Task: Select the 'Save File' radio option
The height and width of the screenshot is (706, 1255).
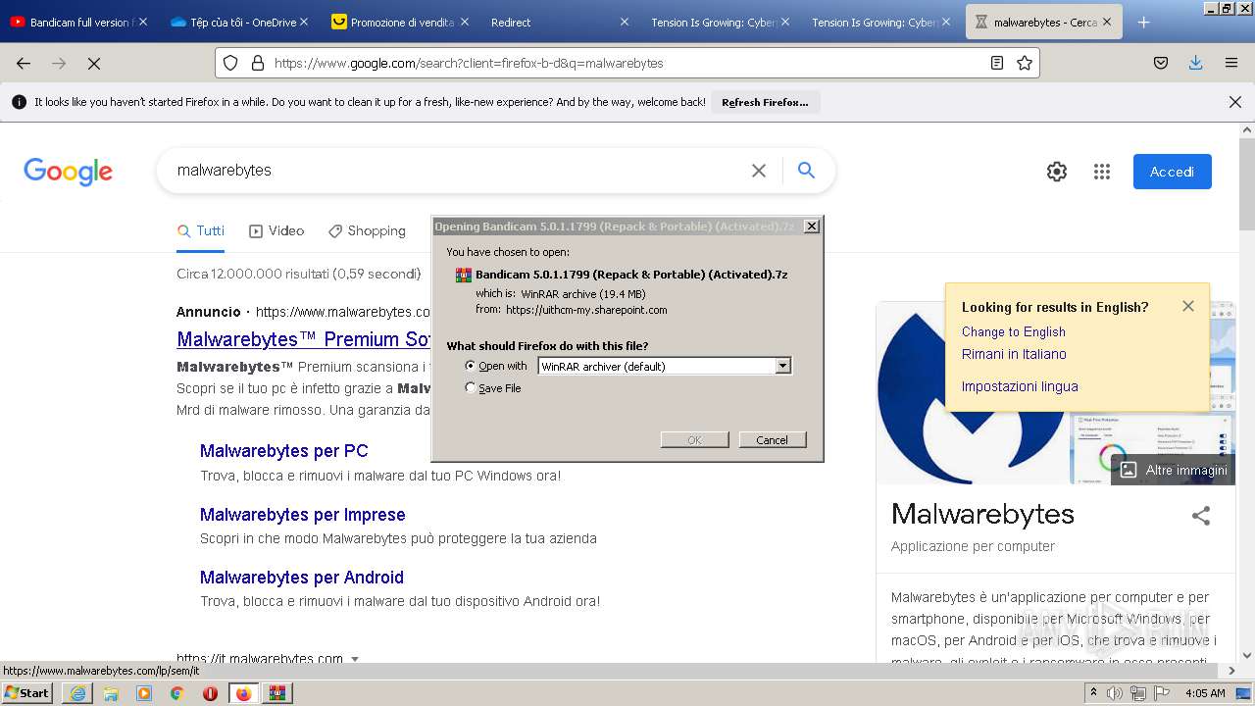Action: [x=471, y=388]
